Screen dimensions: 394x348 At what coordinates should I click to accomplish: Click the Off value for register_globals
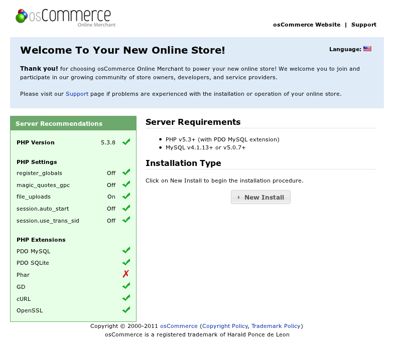(111, 173)
